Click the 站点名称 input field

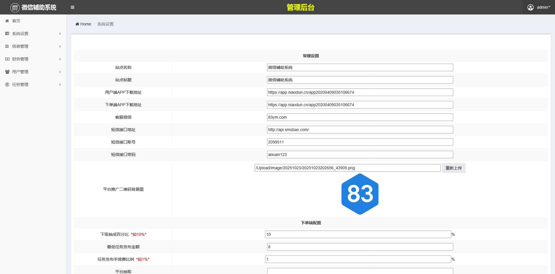(360, 67)
